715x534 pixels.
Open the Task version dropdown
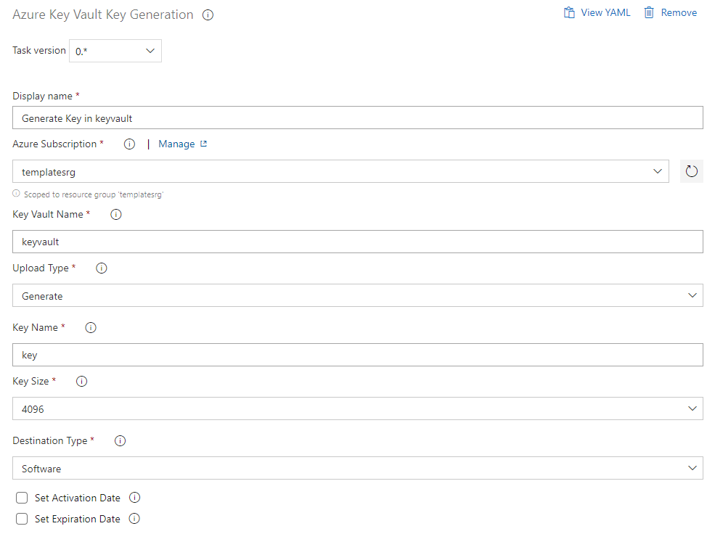(x=115, y=51)
